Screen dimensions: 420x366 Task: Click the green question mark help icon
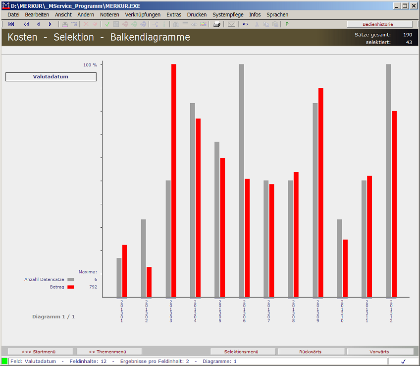[x=287, y=24]
